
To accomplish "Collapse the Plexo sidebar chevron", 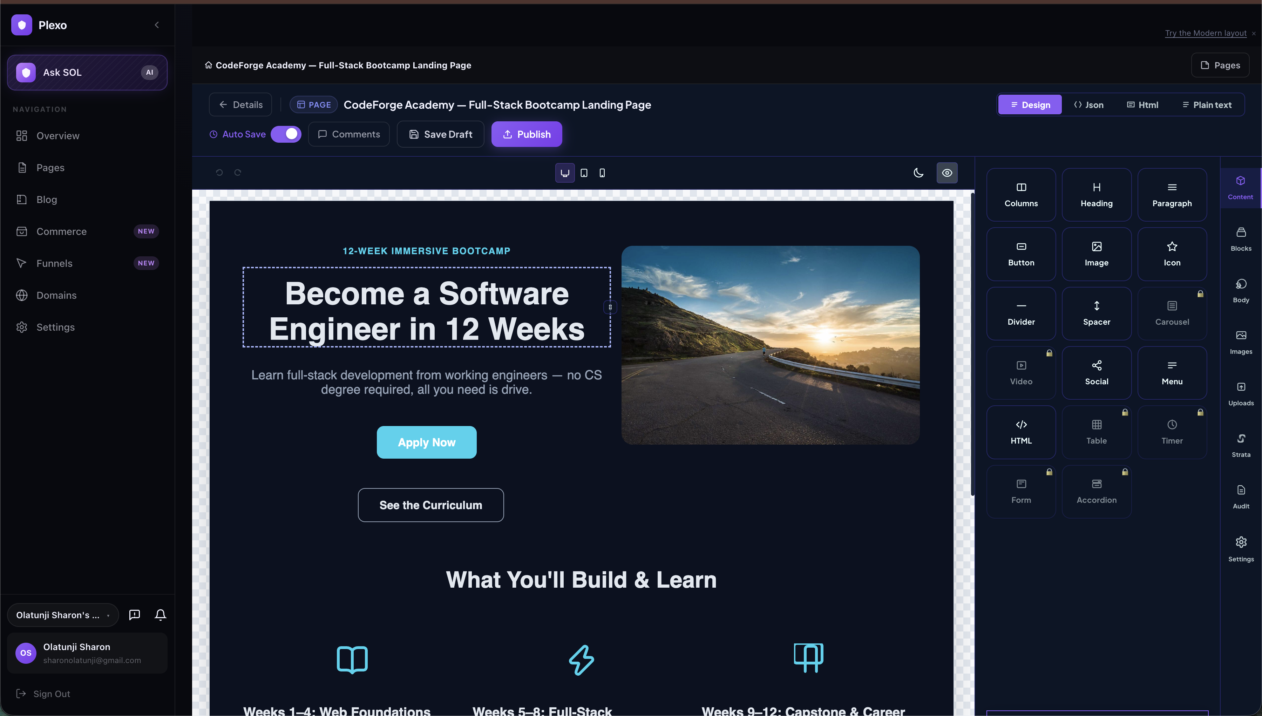I will pos(157,25).
